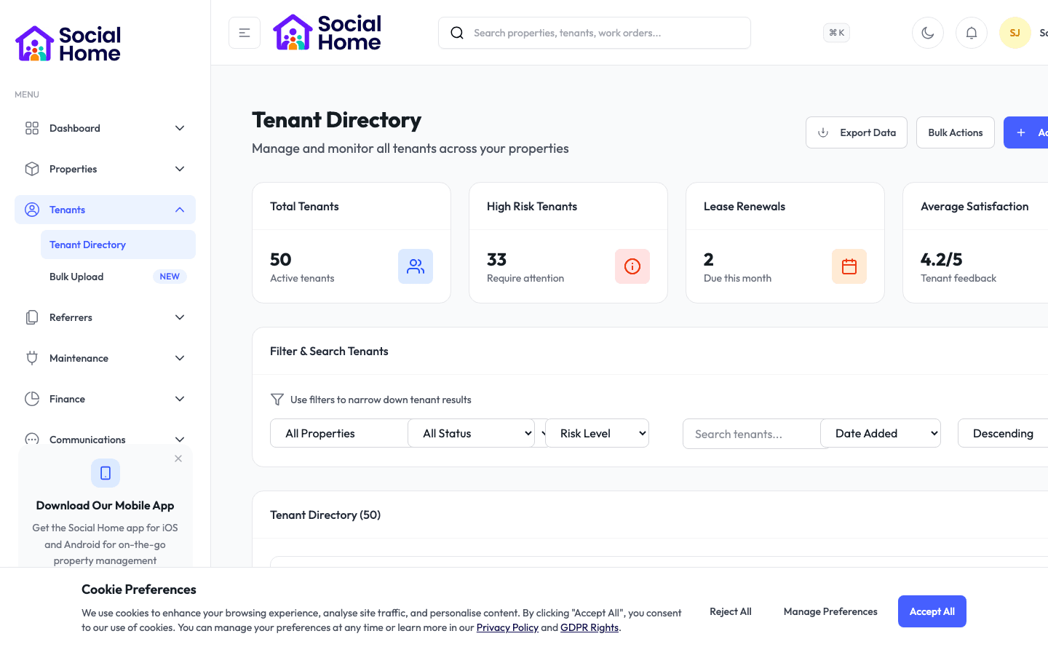Click the Social Home sidebar logo
The image size is (1048, 655).
coord(68,44)
